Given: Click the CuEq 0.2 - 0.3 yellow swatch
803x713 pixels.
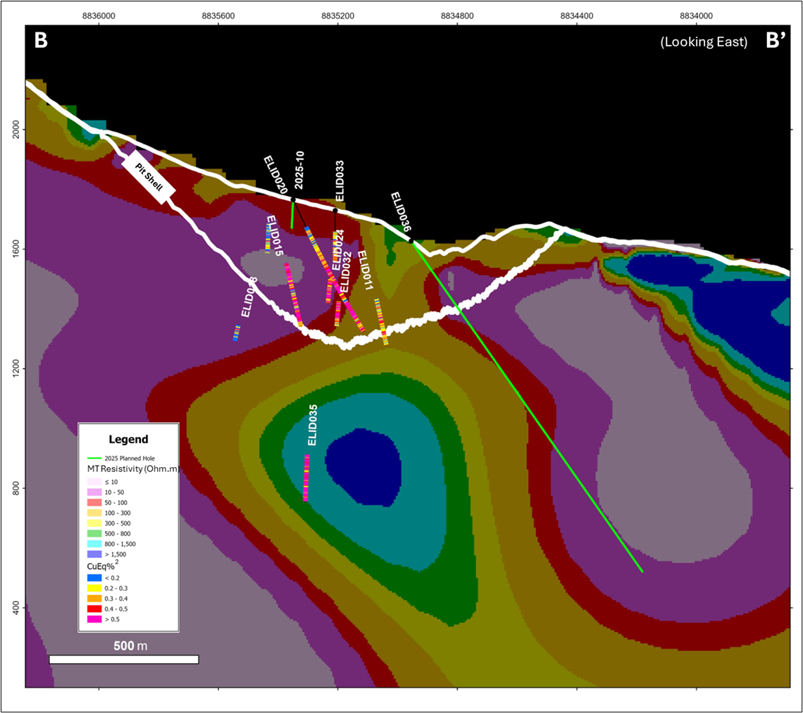Looking at the screenshot, I should (x=91, y=588).
